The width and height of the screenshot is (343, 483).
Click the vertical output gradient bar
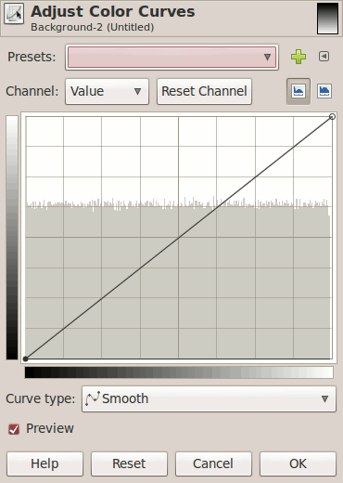12,238
